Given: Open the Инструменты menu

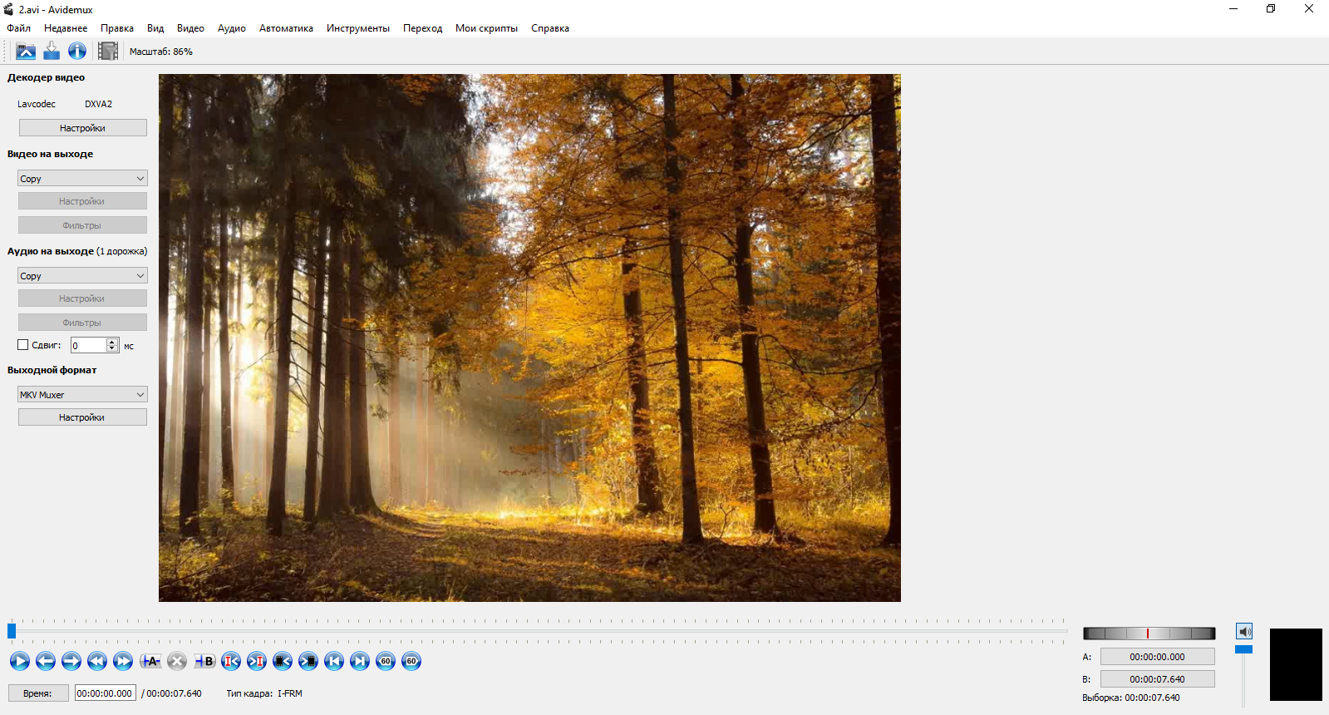Looking at the screenshot, I should [357, 28].
